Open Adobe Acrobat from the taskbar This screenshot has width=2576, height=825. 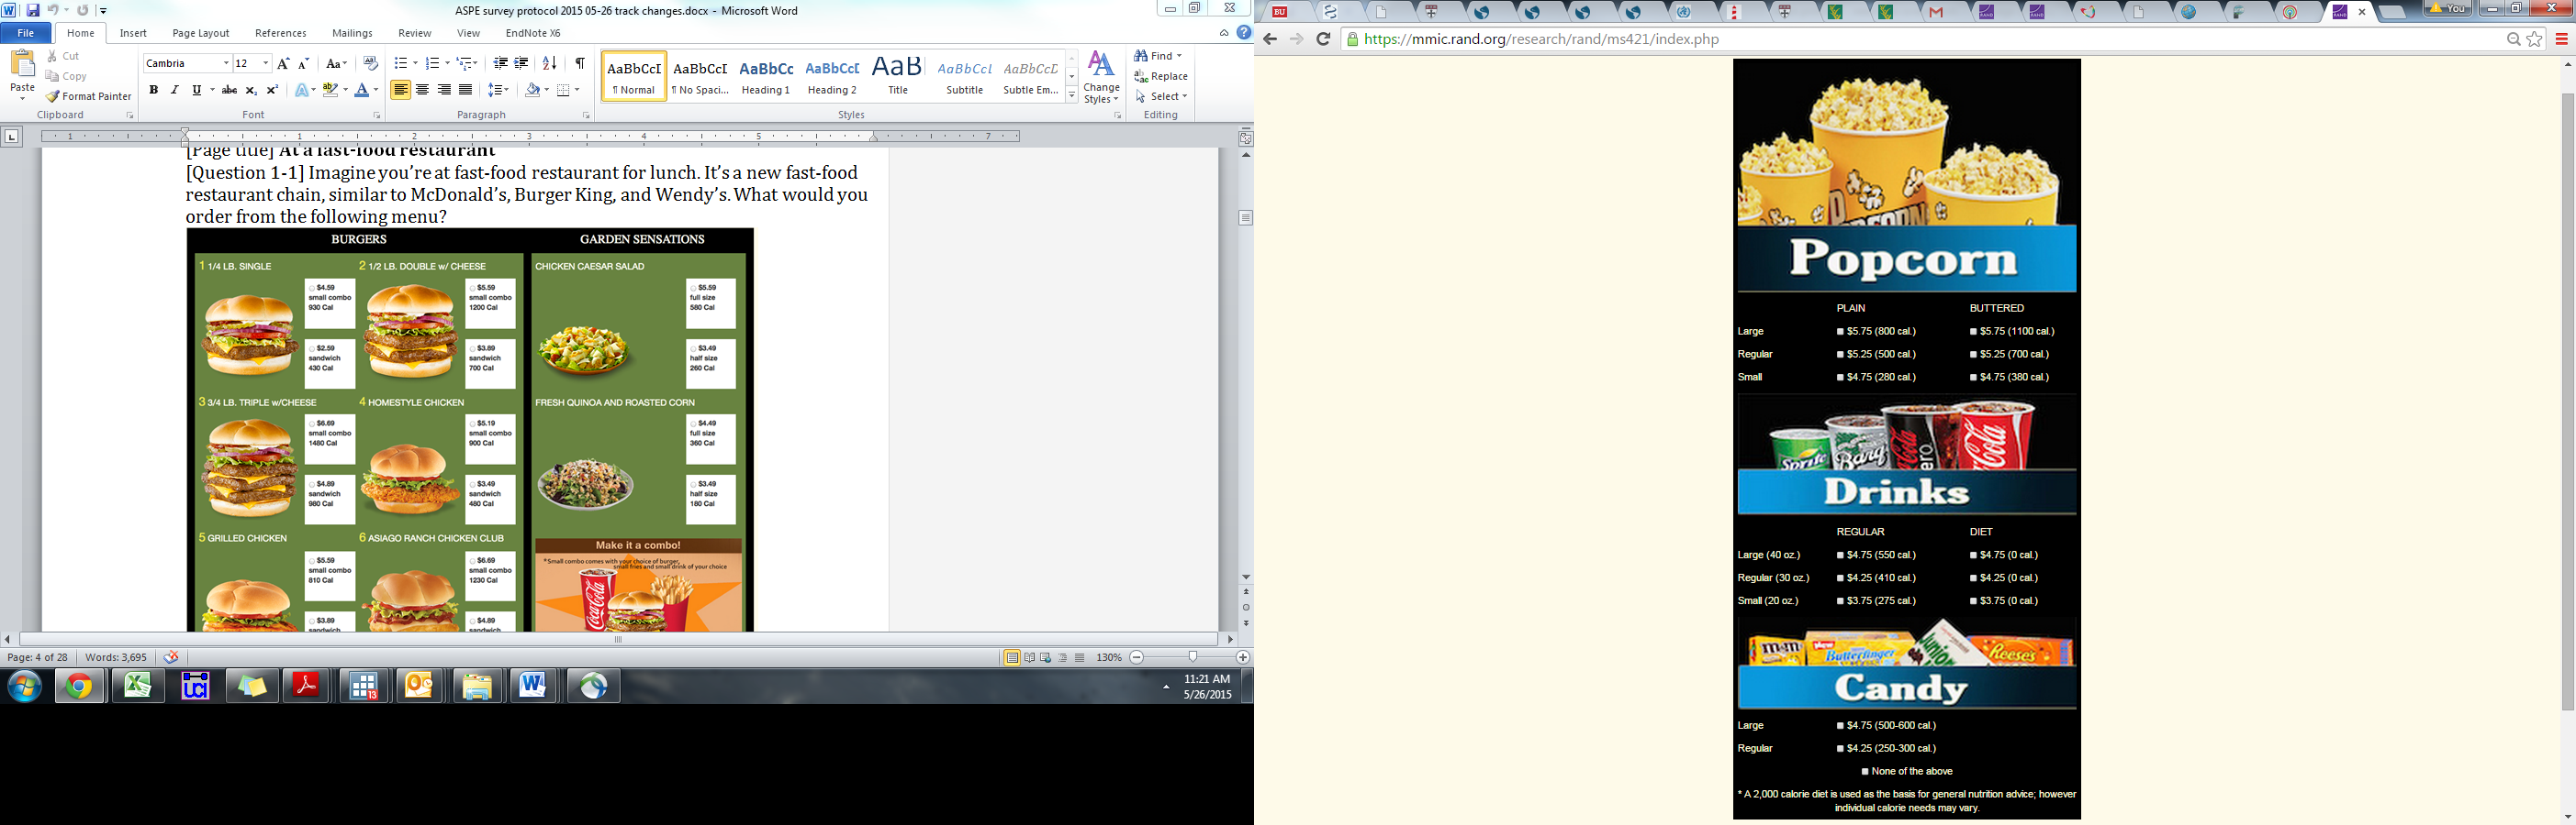306,687
